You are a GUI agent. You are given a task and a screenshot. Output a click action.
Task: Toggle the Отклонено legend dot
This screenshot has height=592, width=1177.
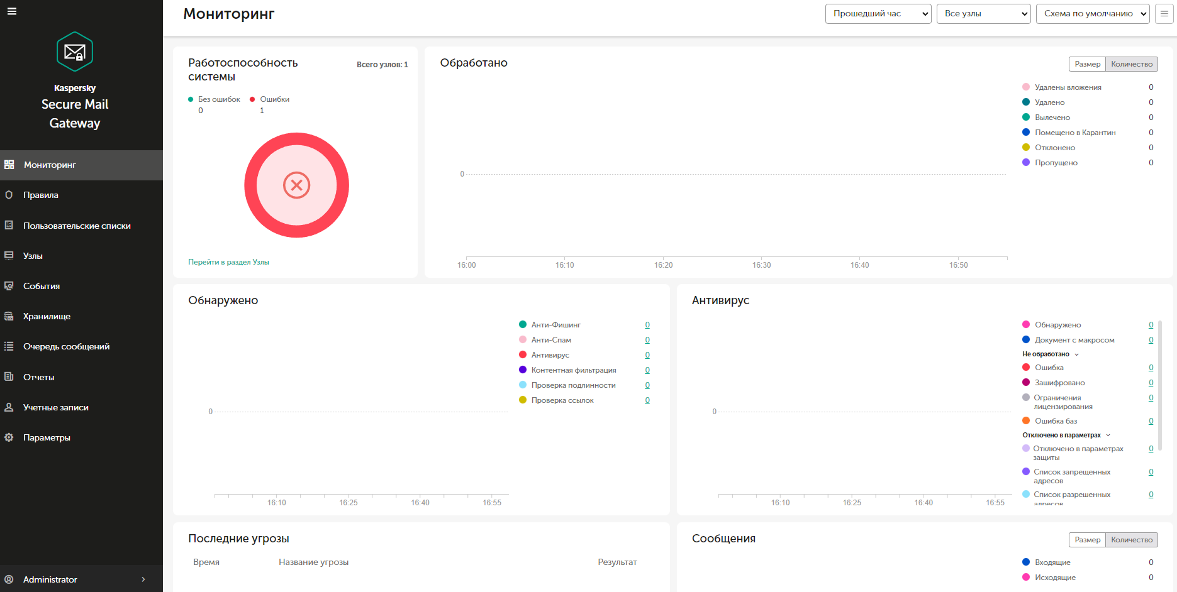[1026, 147]
